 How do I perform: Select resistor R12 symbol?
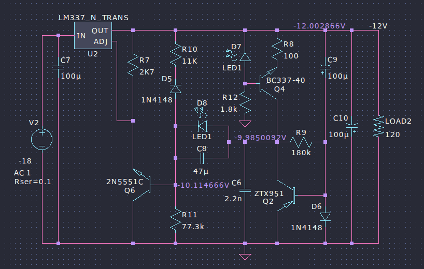click(x=245, y=102)
